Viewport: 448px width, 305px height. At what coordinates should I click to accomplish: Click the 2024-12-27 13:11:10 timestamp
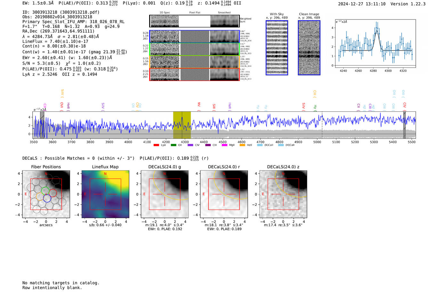[362, 4]
